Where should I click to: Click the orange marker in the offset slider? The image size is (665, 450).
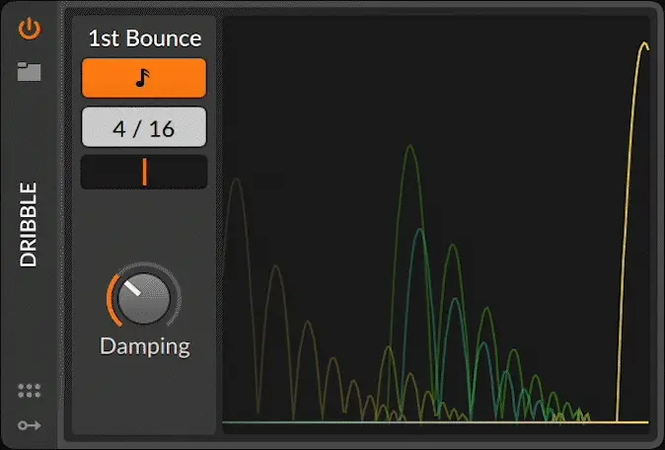tap(144, 172)
